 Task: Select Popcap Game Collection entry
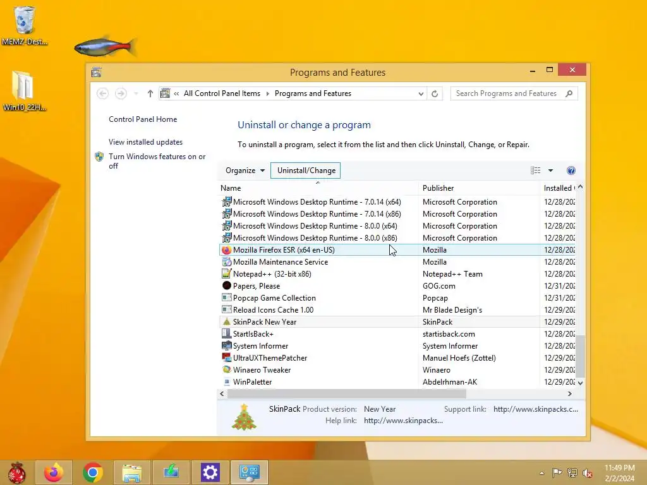click(274, 298)
